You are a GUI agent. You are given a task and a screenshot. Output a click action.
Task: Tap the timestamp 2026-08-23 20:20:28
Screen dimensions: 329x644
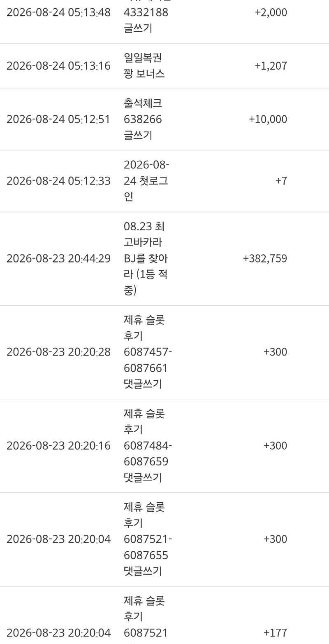58,352
